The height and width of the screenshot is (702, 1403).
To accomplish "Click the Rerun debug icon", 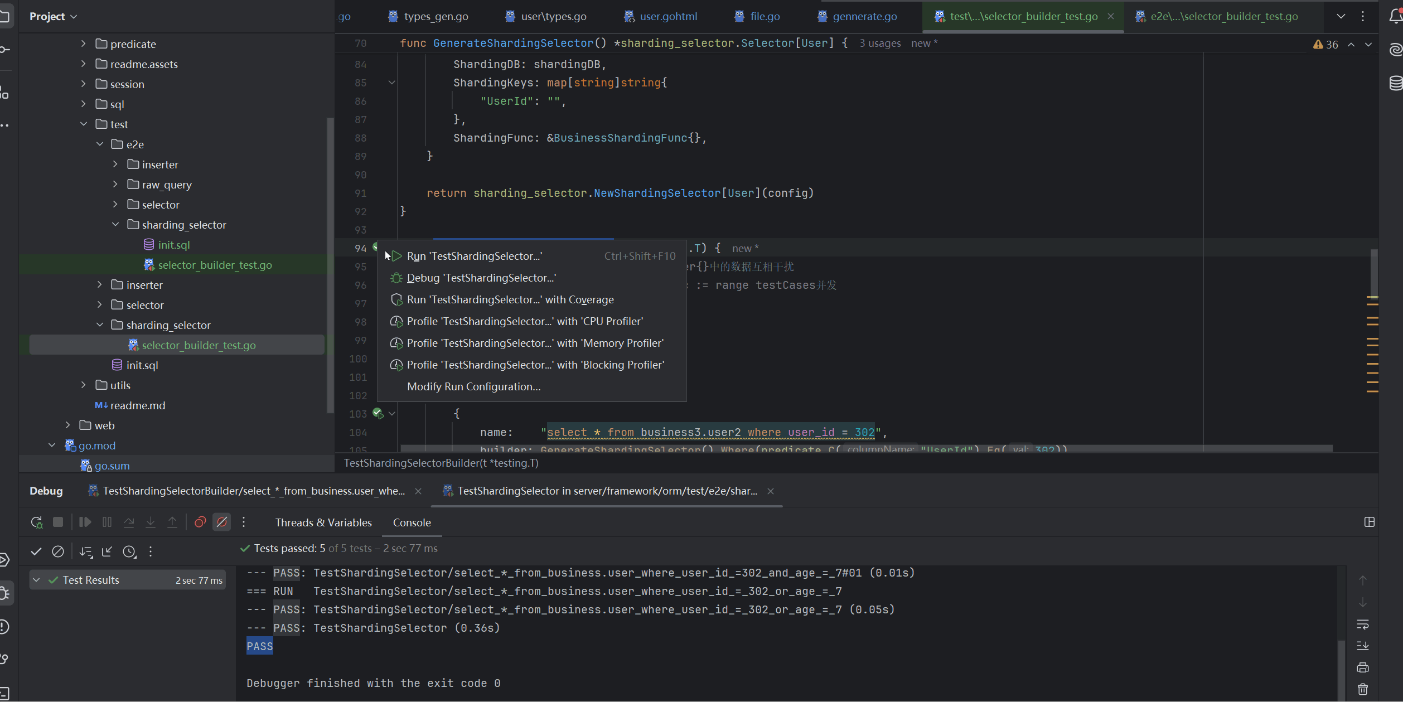I will (x=36, y=522).
